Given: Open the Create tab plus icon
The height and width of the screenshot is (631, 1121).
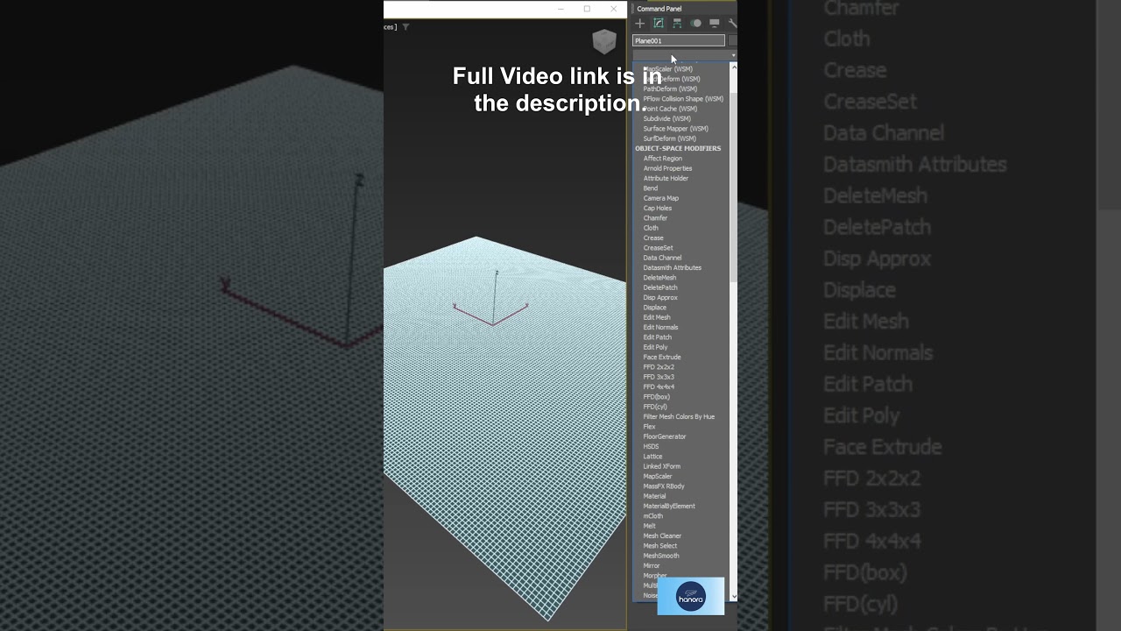Looking at the screenshot, I should [639, 24].
